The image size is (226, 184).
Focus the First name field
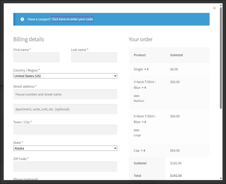click(36, 57)
